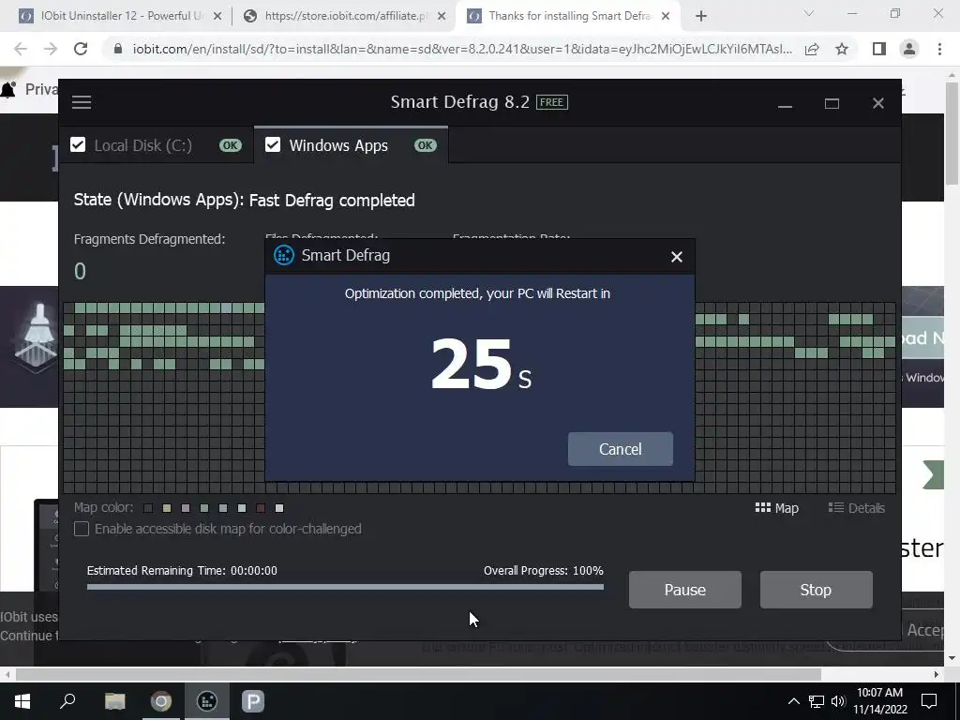
Task: Click the browser vertical scrollbar
Action: 952,132
